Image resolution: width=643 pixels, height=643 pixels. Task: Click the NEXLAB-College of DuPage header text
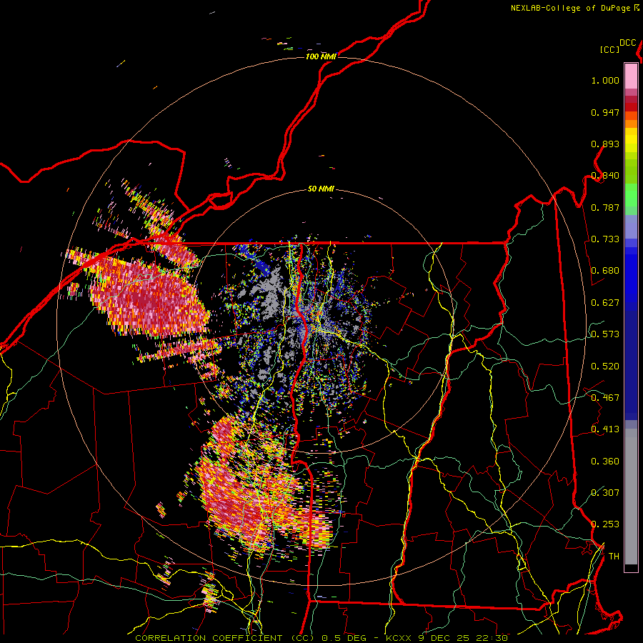coord(574,8)
